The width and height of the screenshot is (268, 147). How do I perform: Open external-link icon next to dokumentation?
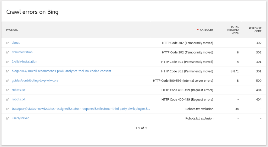click(8, 52)
